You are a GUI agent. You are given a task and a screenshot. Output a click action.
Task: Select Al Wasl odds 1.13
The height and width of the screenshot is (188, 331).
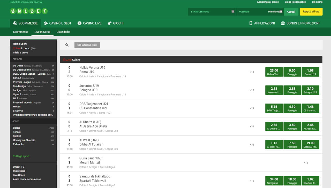[x=274, y=144]
